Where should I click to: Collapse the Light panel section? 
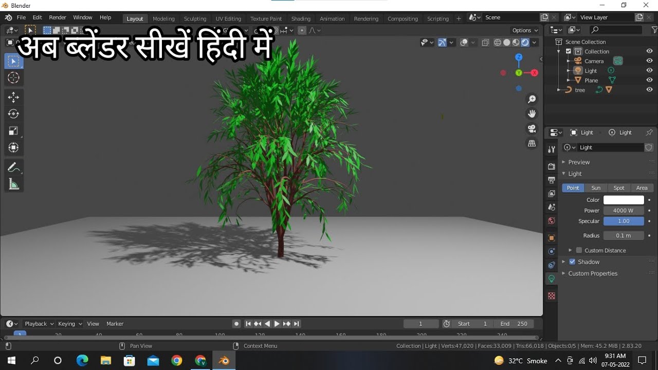[x=575, y=174]
